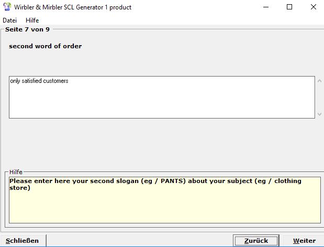Click the Schließen button
The width and height of the screenshot is (324, 247).
pyautogui.click(x=23, y=241)
